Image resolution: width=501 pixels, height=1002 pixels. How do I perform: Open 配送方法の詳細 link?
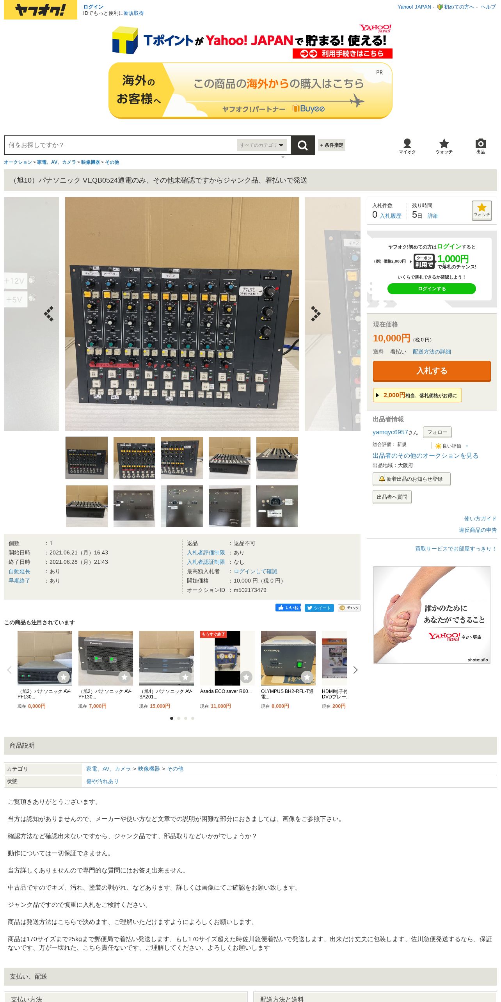pyautogui.click(x=432, y=352)
